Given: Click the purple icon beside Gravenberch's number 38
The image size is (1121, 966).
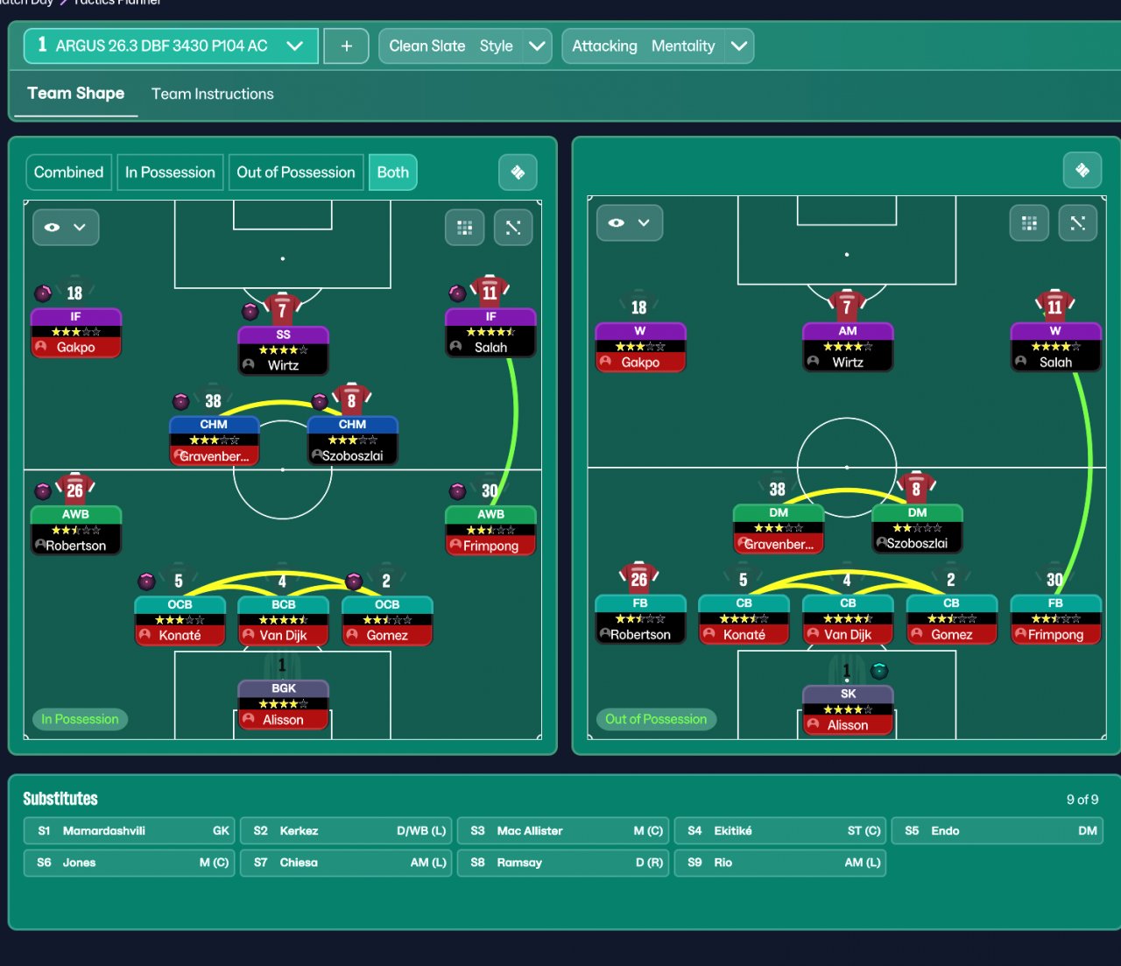Looking at the screenshot, I should pos(181,402).
